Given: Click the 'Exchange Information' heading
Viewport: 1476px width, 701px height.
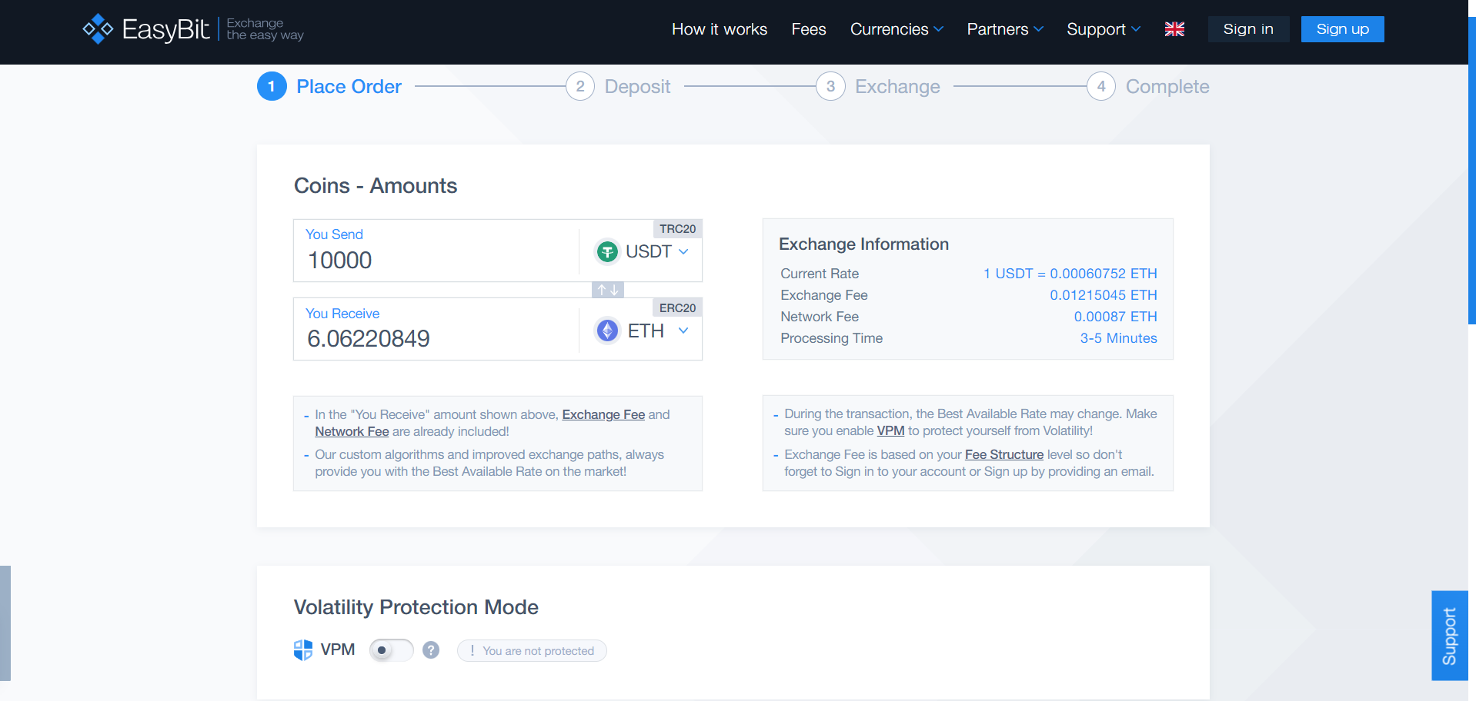Looking at the screenshot, I should [863, 244].
